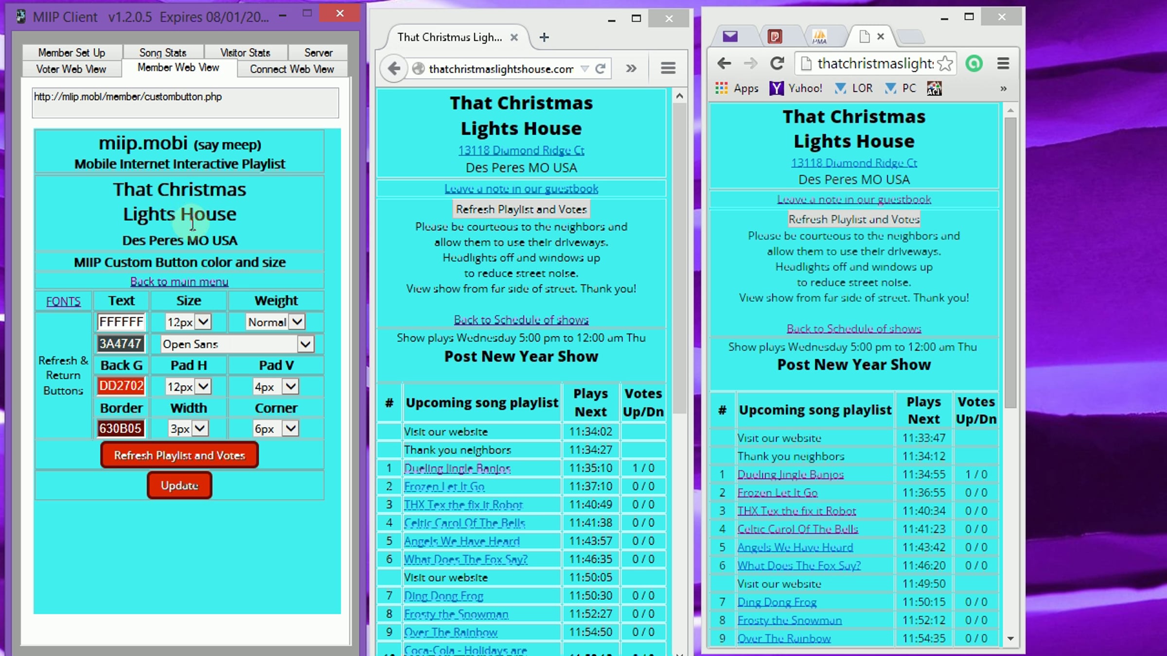Open a new Firefox tab with plus
Image resolution: width=1167 pixels, height=656 pixels.
tap(544, 37)
